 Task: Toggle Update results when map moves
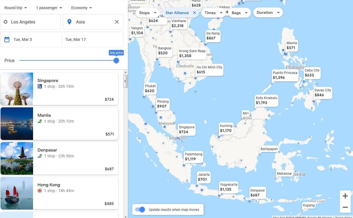[x=140, y=209]
